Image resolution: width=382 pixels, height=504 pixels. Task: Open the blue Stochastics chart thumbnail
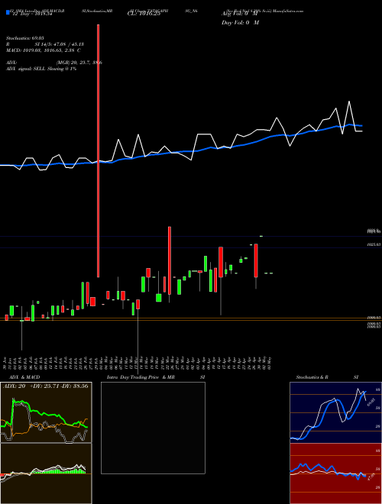(335, 412)
